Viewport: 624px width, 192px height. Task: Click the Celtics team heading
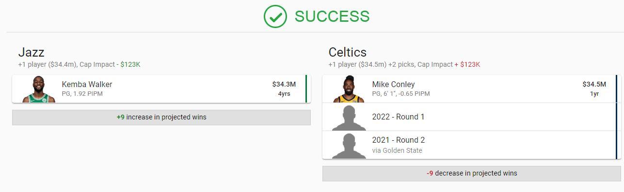point(348,52)
